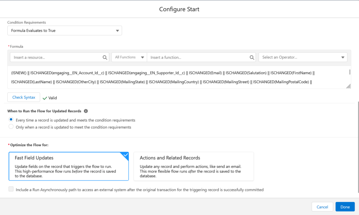Click the info icon beside When to Run heading
Screen dimensions: 359x215
pos(86,111)
